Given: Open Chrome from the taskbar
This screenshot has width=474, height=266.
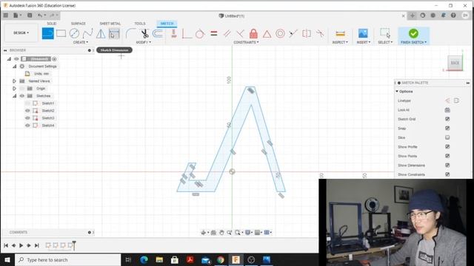Looking at the screenshot, I should [221, 259].
